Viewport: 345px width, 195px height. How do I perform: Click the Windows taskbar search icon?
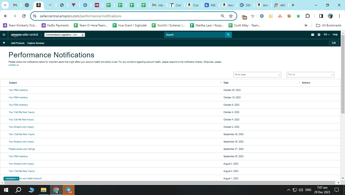(18, 190)
